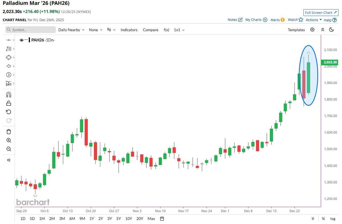342x224 pixels.
Task: Click the My Charts link
Action: (x=253, y=20)
